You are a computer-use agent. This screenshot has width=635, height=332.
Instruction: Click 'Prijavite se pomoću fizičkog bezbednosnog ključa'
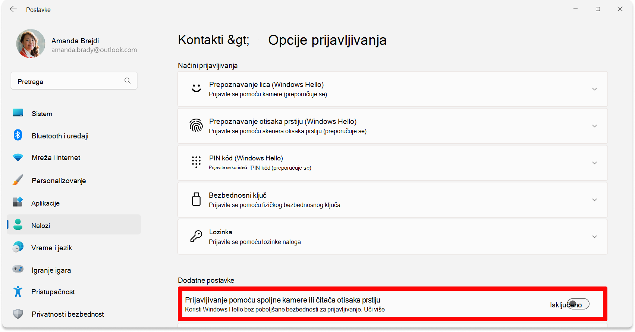pos(274,205)
